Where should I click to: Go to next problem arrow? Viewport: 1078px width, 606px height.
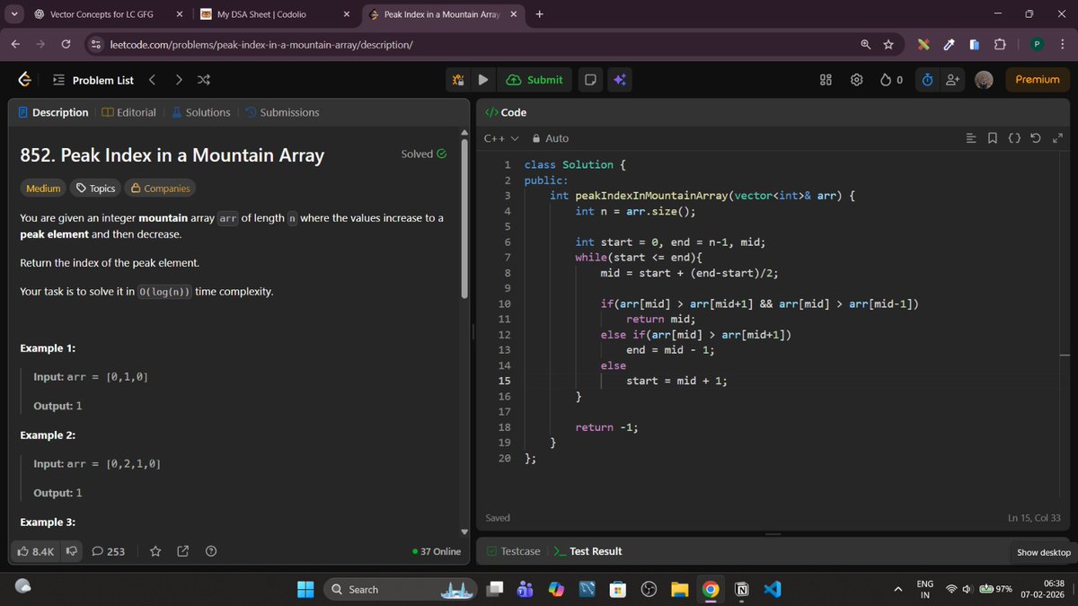[x=178, y=80]
